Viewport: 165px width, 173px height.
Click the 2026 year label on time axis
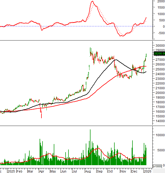click(148, 171)
